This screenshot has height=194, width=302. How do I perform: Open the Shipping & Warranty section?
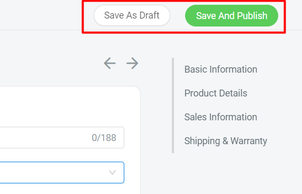tap(226, 141)
